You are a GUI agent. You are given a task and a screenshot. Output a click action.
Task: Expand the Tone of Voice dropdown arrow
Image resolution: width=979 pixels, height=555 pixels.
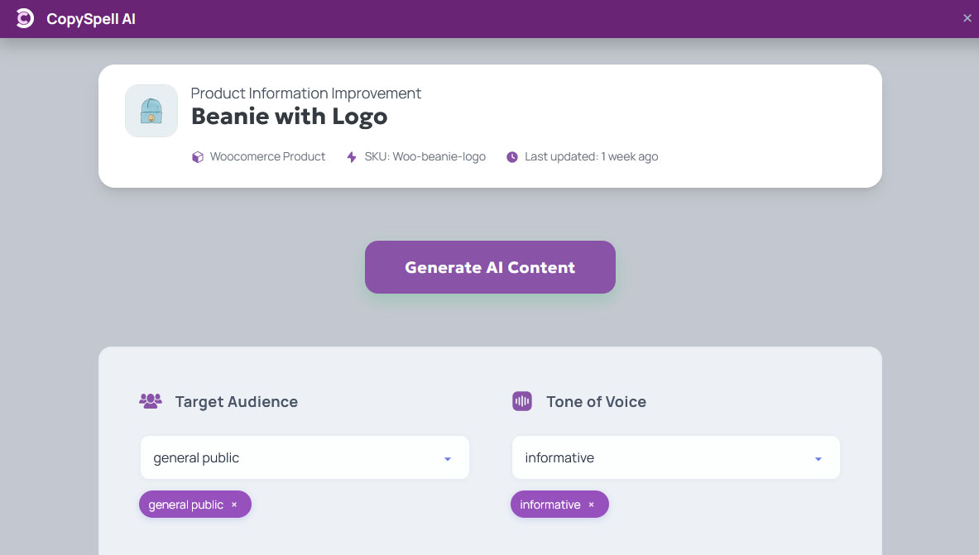point(818,459)
